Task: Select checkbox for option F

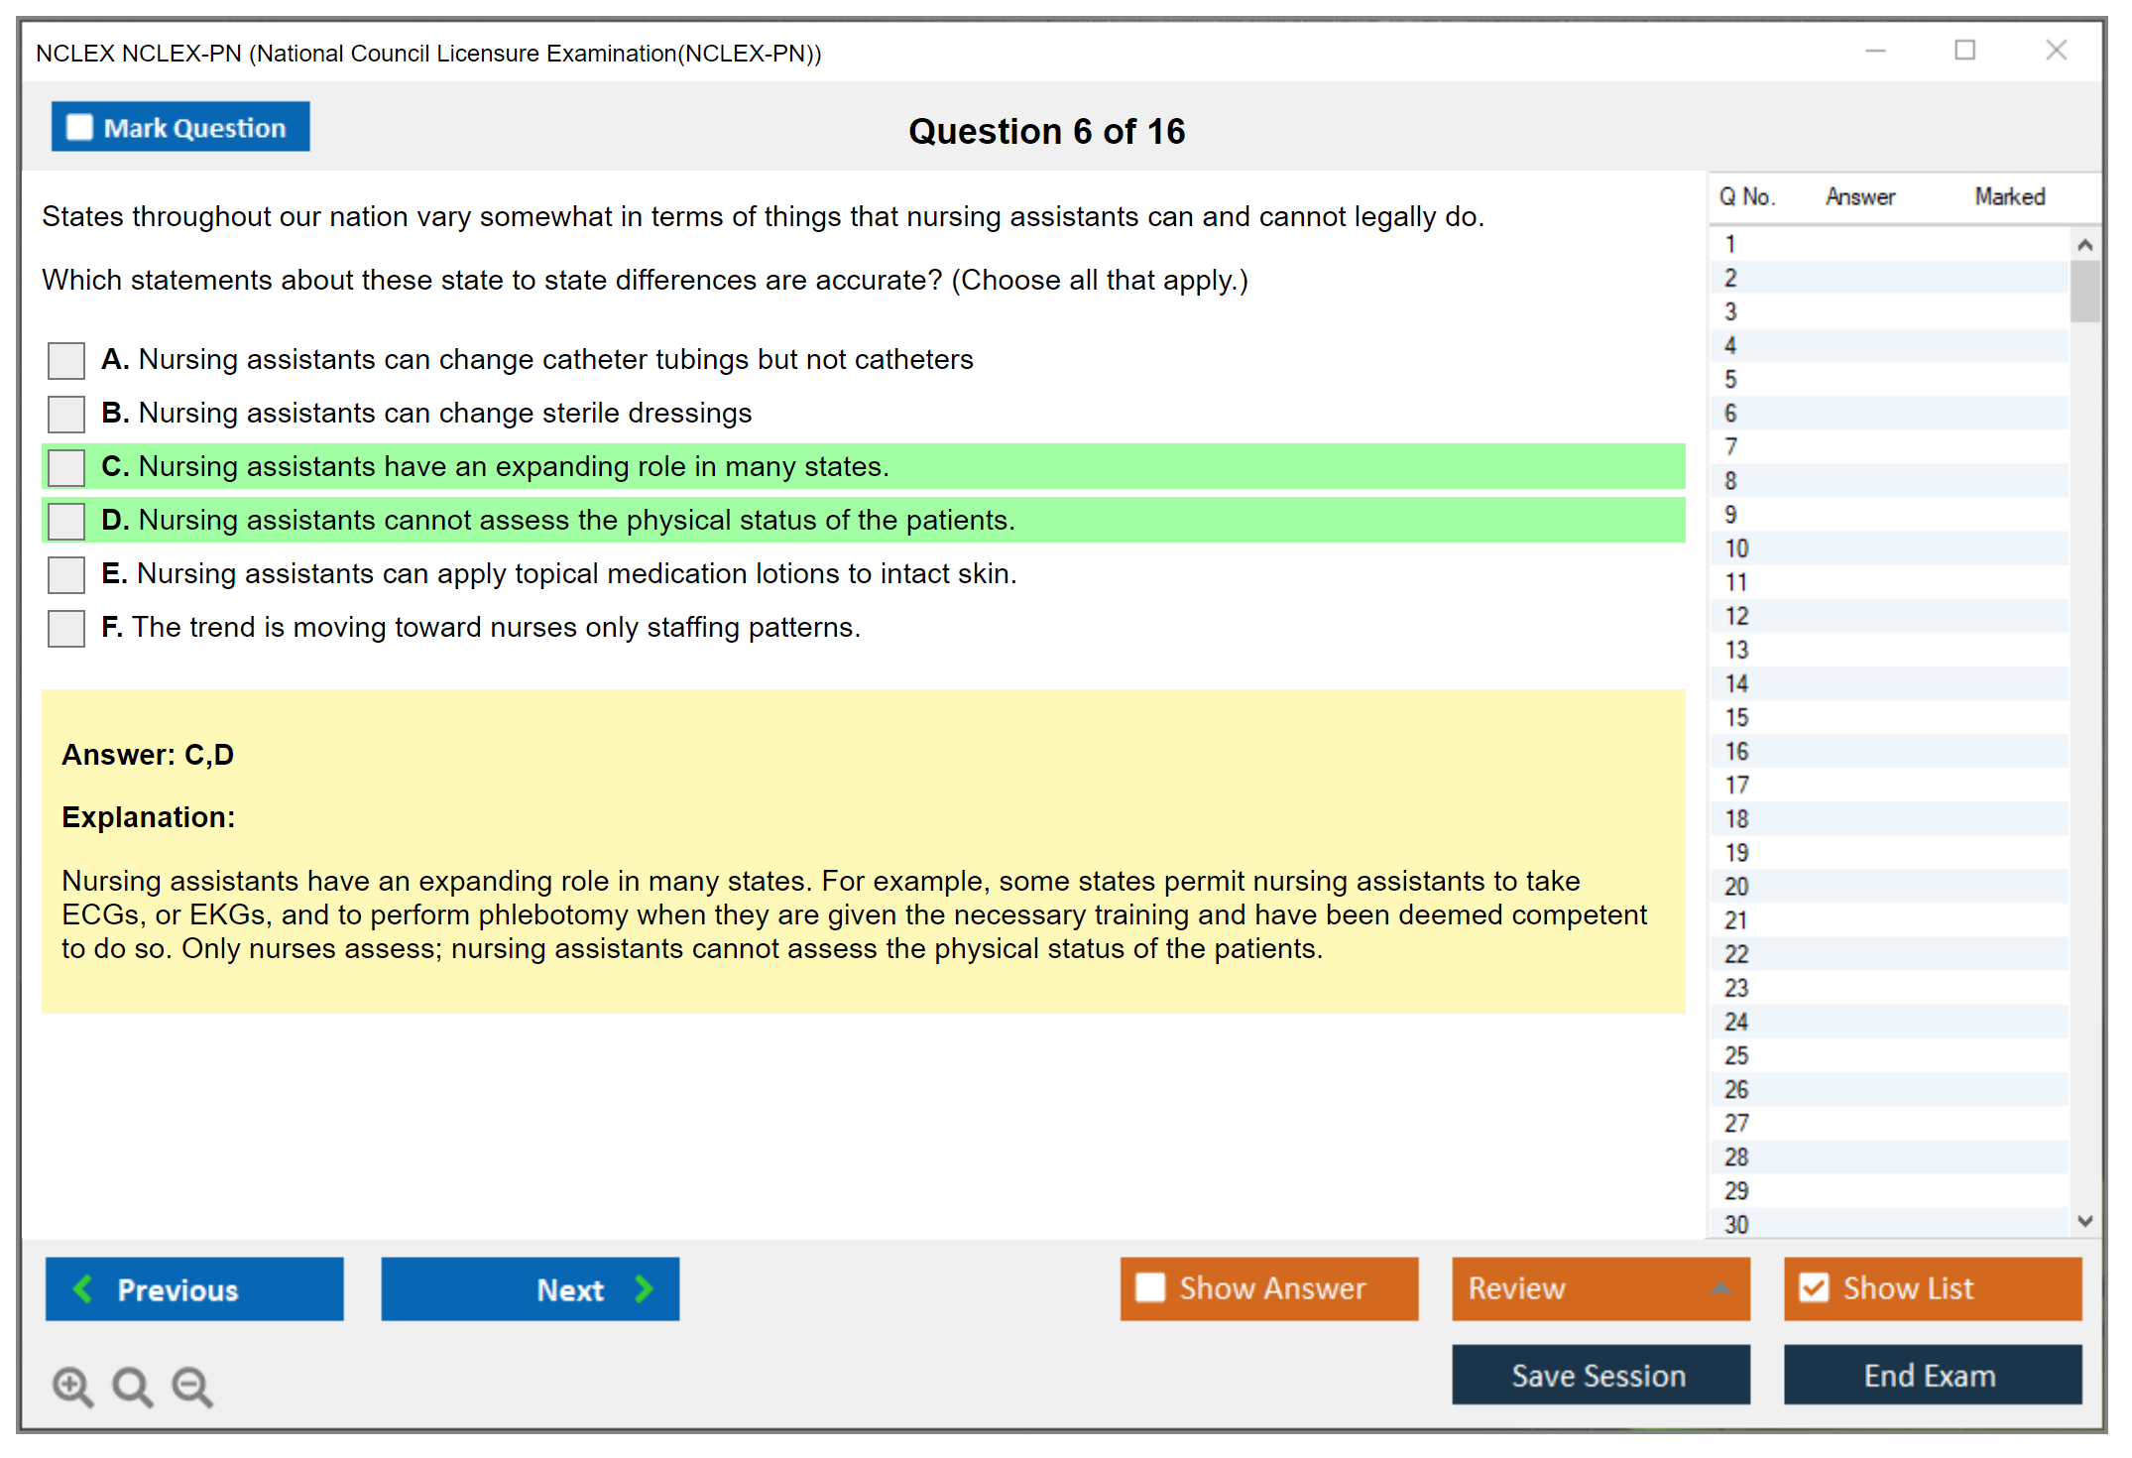Action: coord(66,628)
